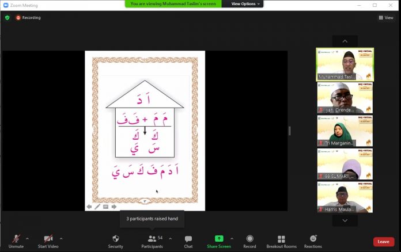This screenshot has width=401, height=252.
Task: Toggle Start Video camera
Action: [x=48, y=239]
